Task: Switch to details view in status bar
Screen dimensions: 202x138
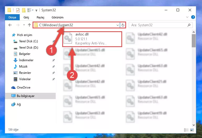Action: tap(186, 130)
